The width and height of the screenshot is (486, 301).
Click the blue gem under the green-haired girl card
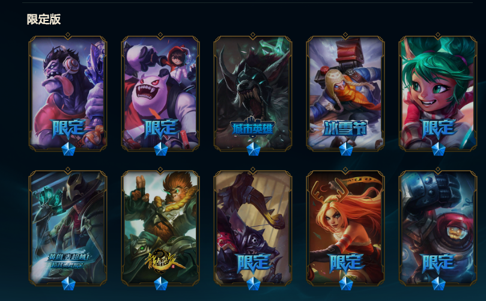pos(439,149)
